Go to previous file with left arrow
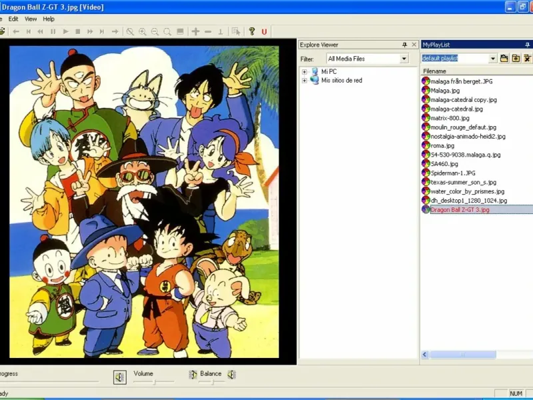The image size is (533, 400). tap(16, 31)
